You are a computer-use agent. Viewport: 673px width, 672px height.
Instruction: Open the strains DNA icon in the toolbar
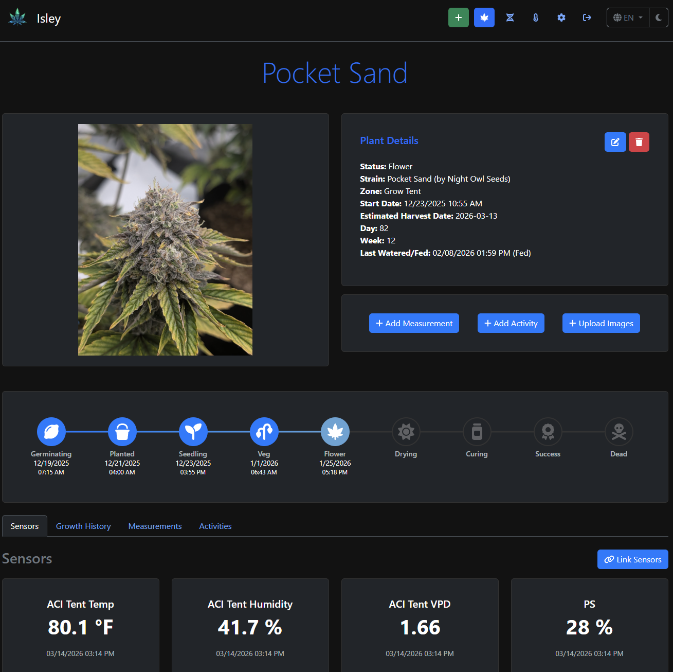pos(510,17)
